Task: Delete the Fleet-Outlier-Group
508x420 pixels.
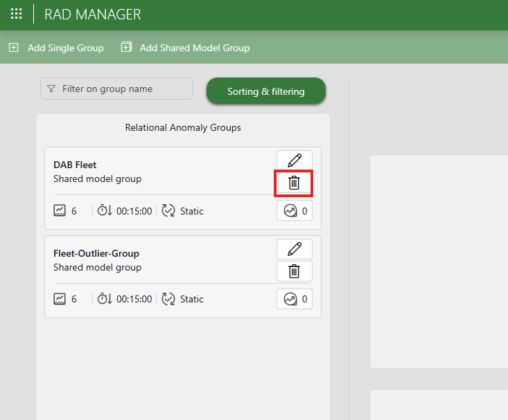Action: (x=294, y=271)
